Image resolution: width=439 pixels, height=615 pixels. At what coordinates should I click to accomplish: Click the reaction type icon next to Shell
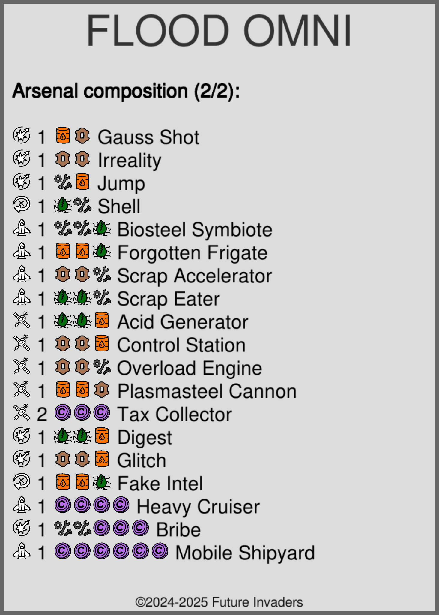[x=22, y=205]
